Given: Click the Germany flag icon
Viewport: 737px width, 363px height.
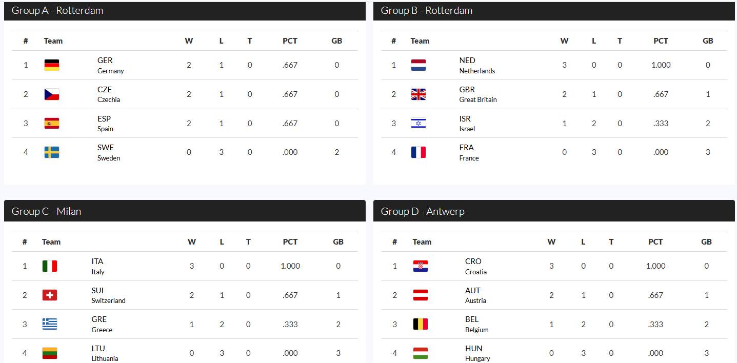Looking at the screenshot, I should [52, 65].
